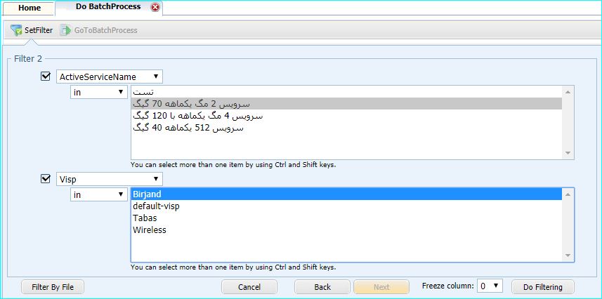
Task: Click the GoToBatchProcess arrow icon
Action: point(65,30)
